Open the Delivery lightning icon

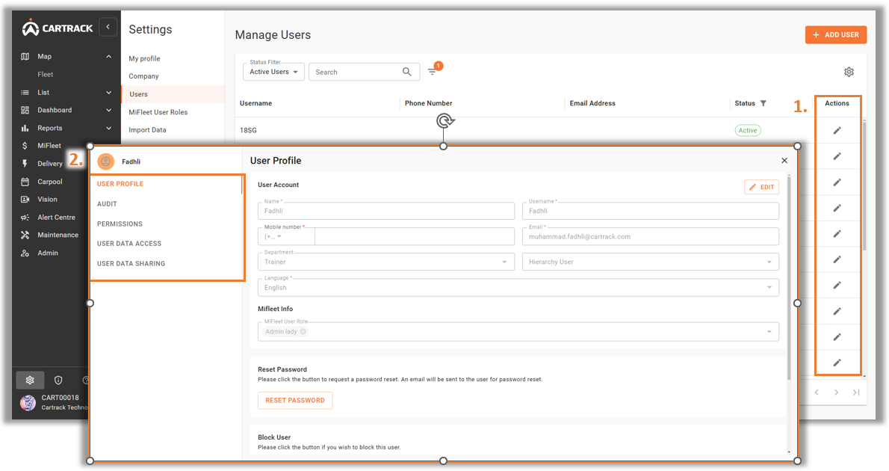click(x=25, y=164)
